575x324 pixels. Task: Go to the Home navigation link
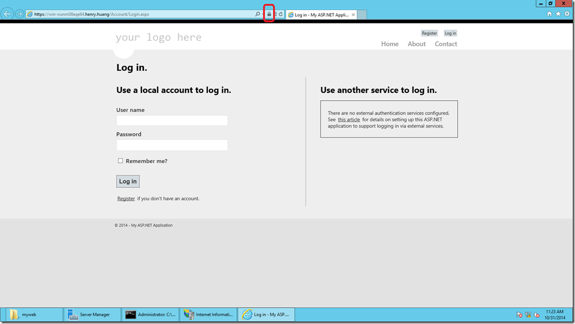pos(389,44)
